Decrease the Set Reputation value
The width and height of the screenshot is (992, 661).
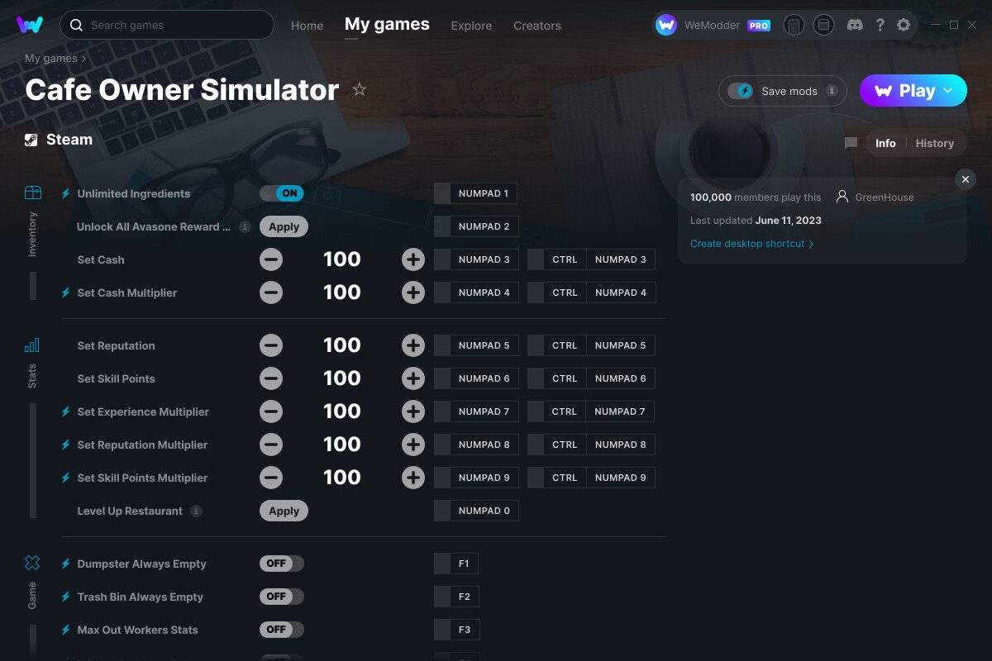[x=271, y=345]
